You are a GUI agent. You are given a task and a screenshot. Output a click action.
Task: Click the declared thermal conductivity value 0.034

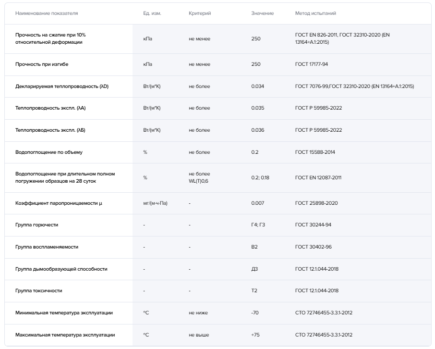(x=257, y=87)
